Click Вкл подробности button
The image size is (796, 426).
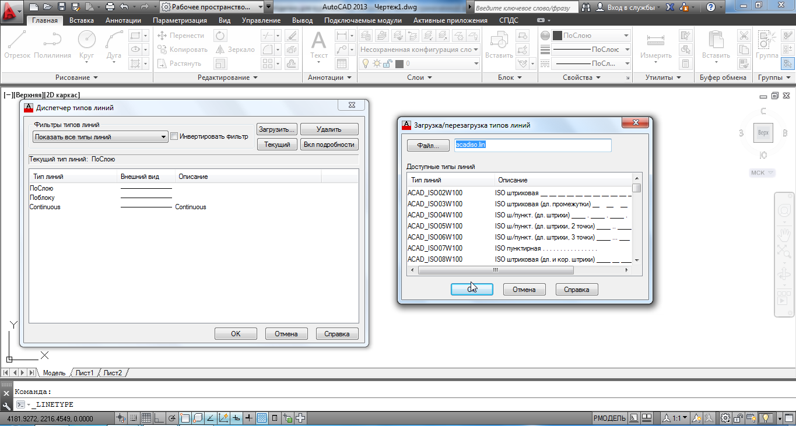click(x=329, y=145)
